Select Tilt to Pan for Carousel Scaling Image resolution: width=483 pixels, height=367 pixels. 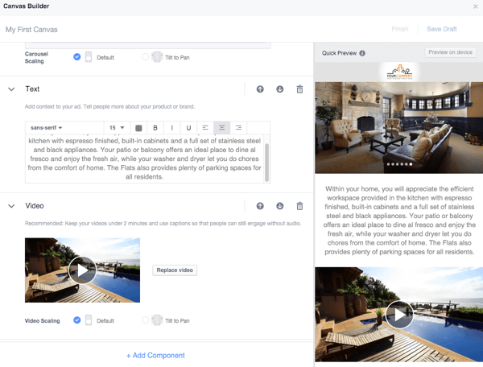(x=146, y=57)
